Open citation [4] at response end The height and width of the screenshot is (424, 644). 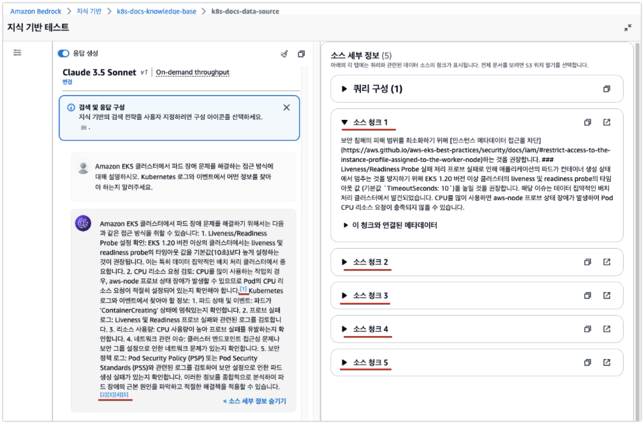(x=118, y=395)
